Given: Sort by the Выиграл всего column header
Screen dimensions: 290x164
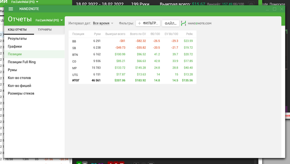Looking at the screenshot, I should [115, 34].
